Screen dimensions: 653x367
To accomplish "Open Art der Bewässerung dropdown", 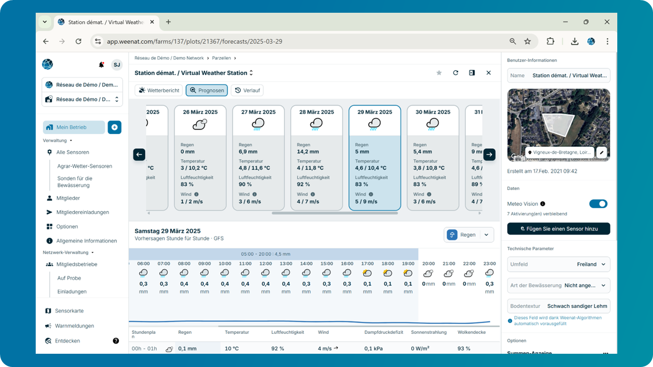I will click(x=559, y=285).
